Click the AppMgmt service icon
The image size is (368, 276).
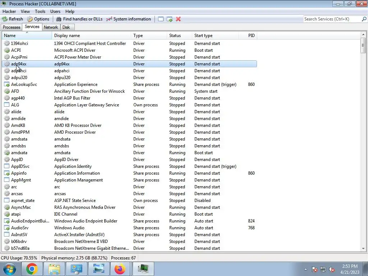click(x=7, y=180)
